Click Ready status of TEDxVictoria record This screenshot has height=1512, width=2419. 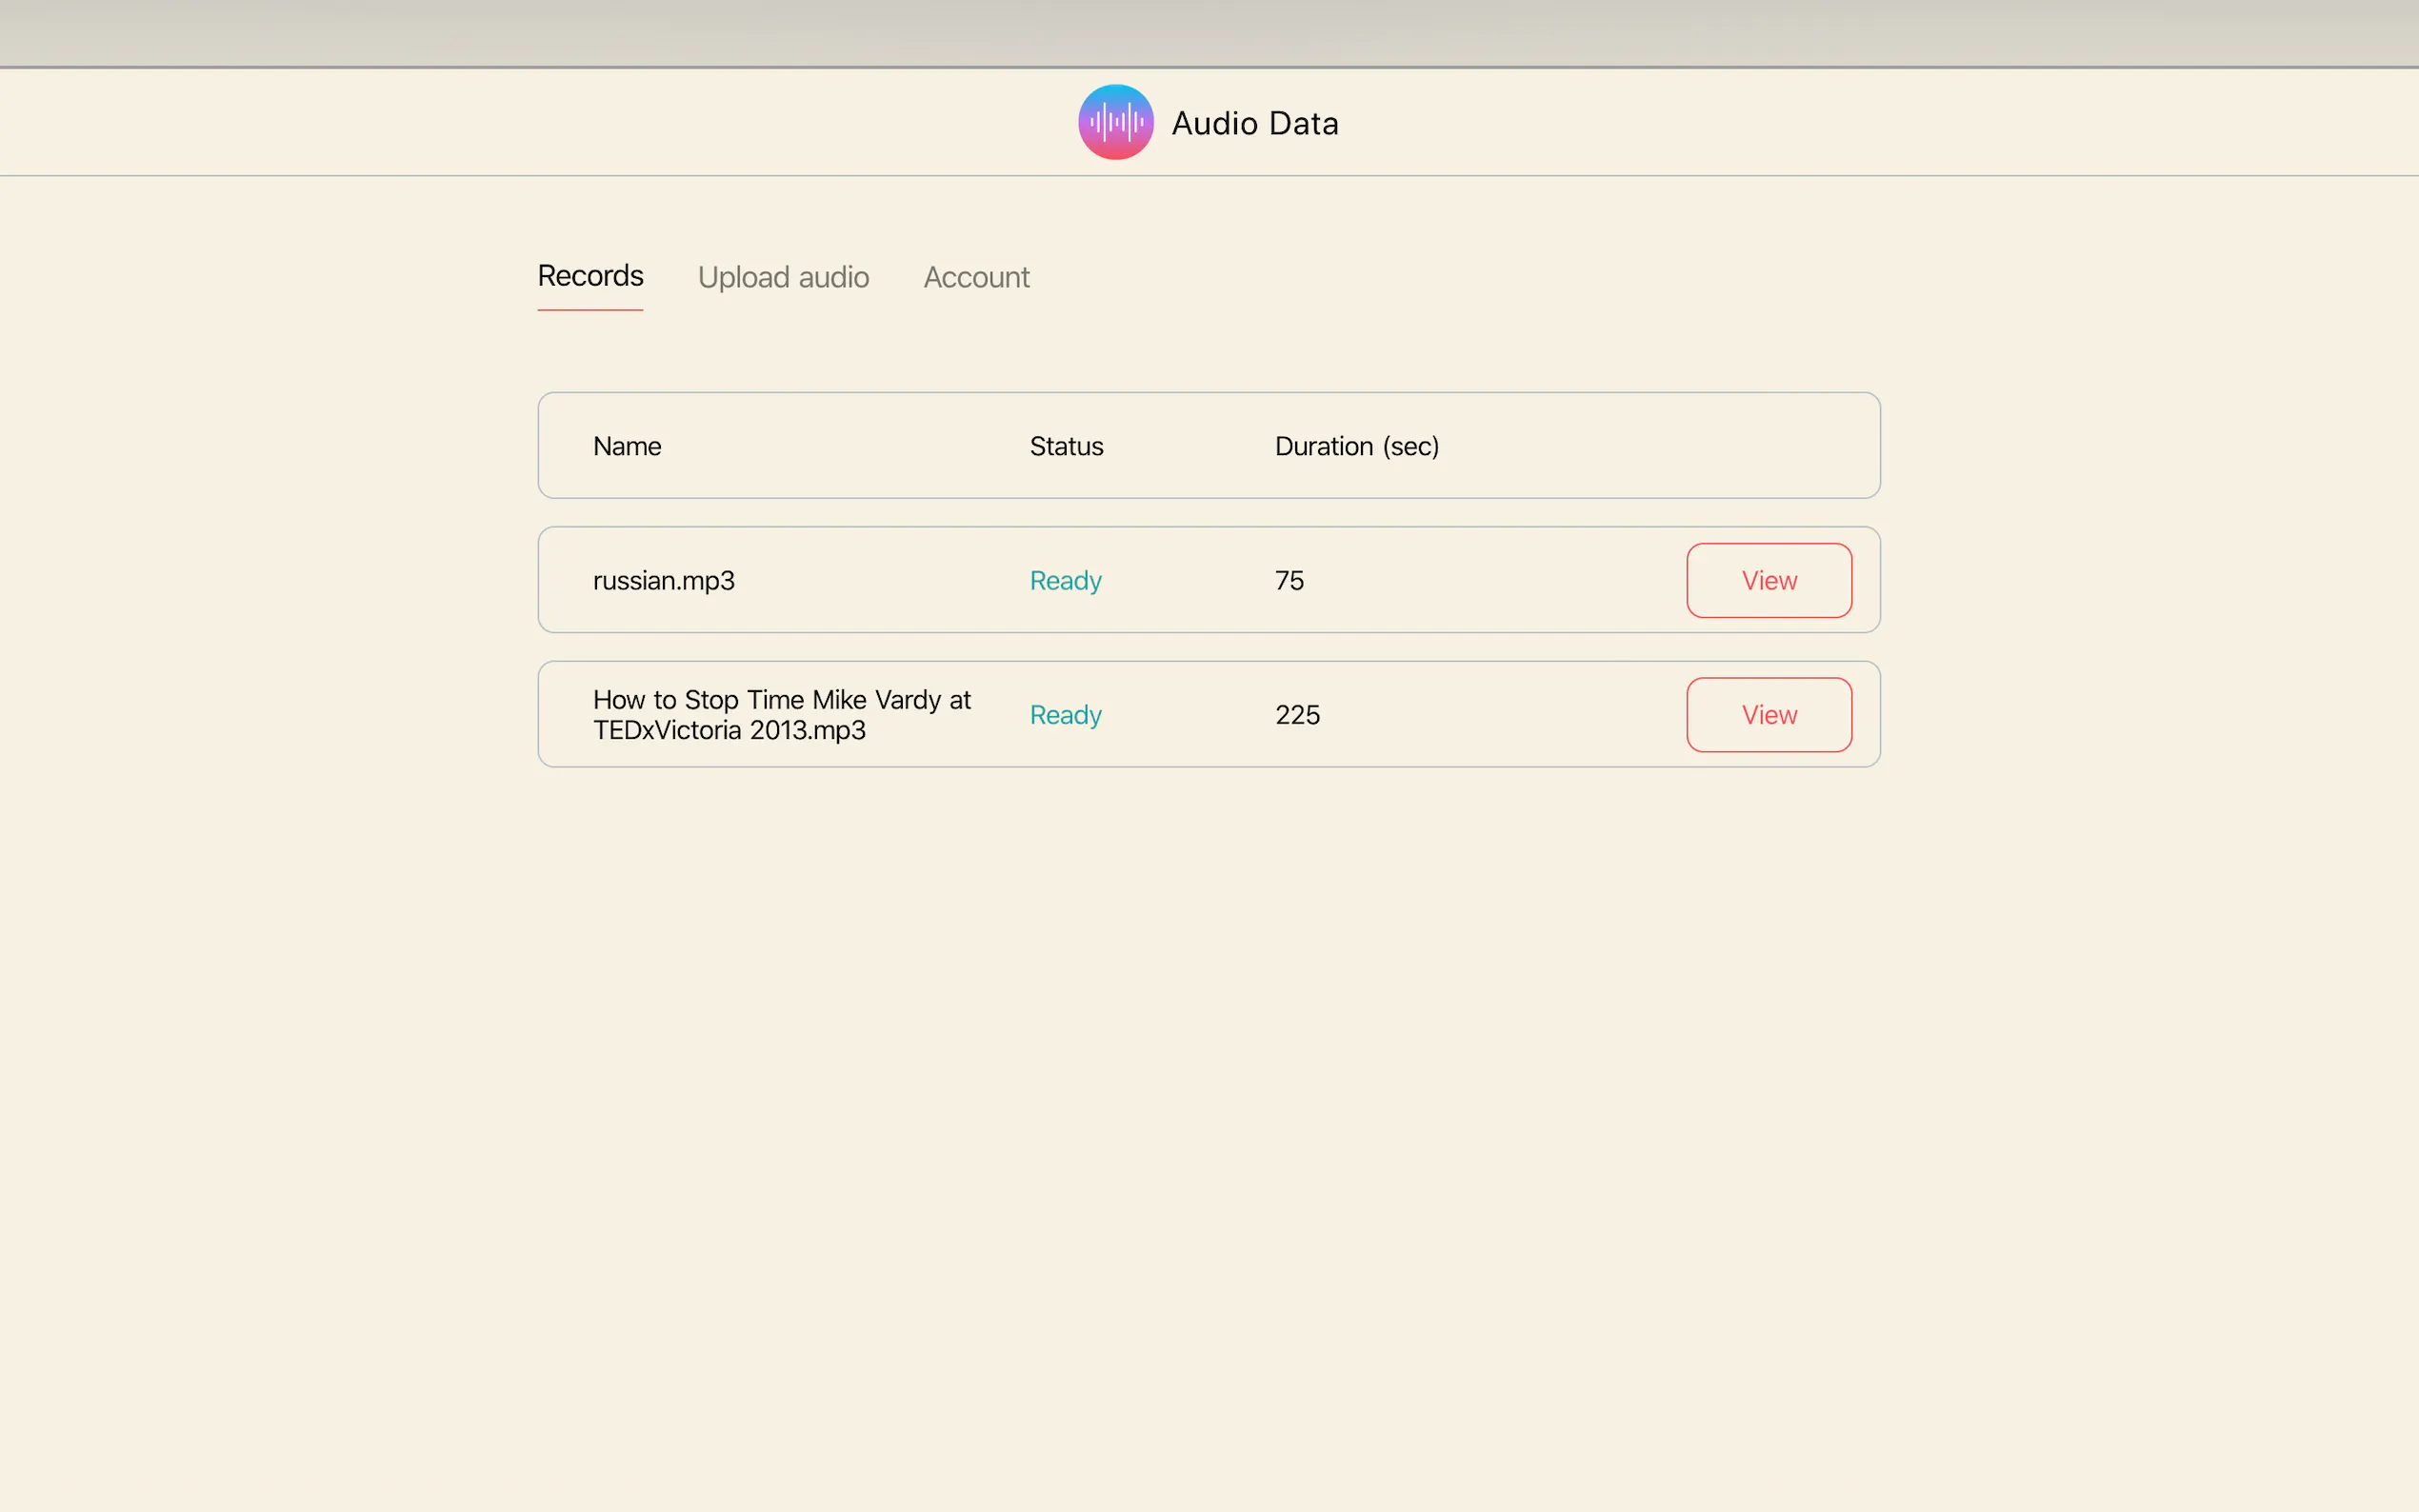(x=1065, y=715)
